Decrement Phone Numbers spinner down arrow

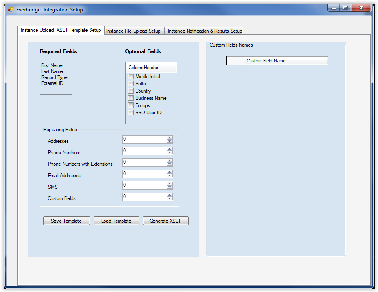pos(170,153)
